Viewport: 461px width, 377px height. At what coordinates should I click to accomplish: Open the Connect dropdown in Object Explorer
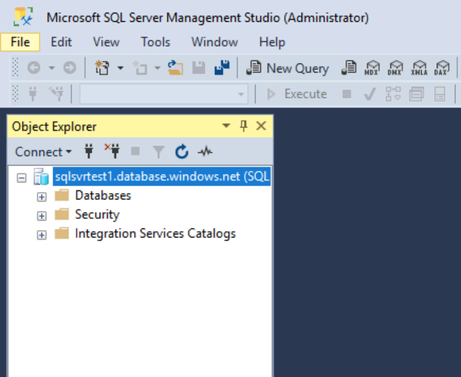pos(44,152)
